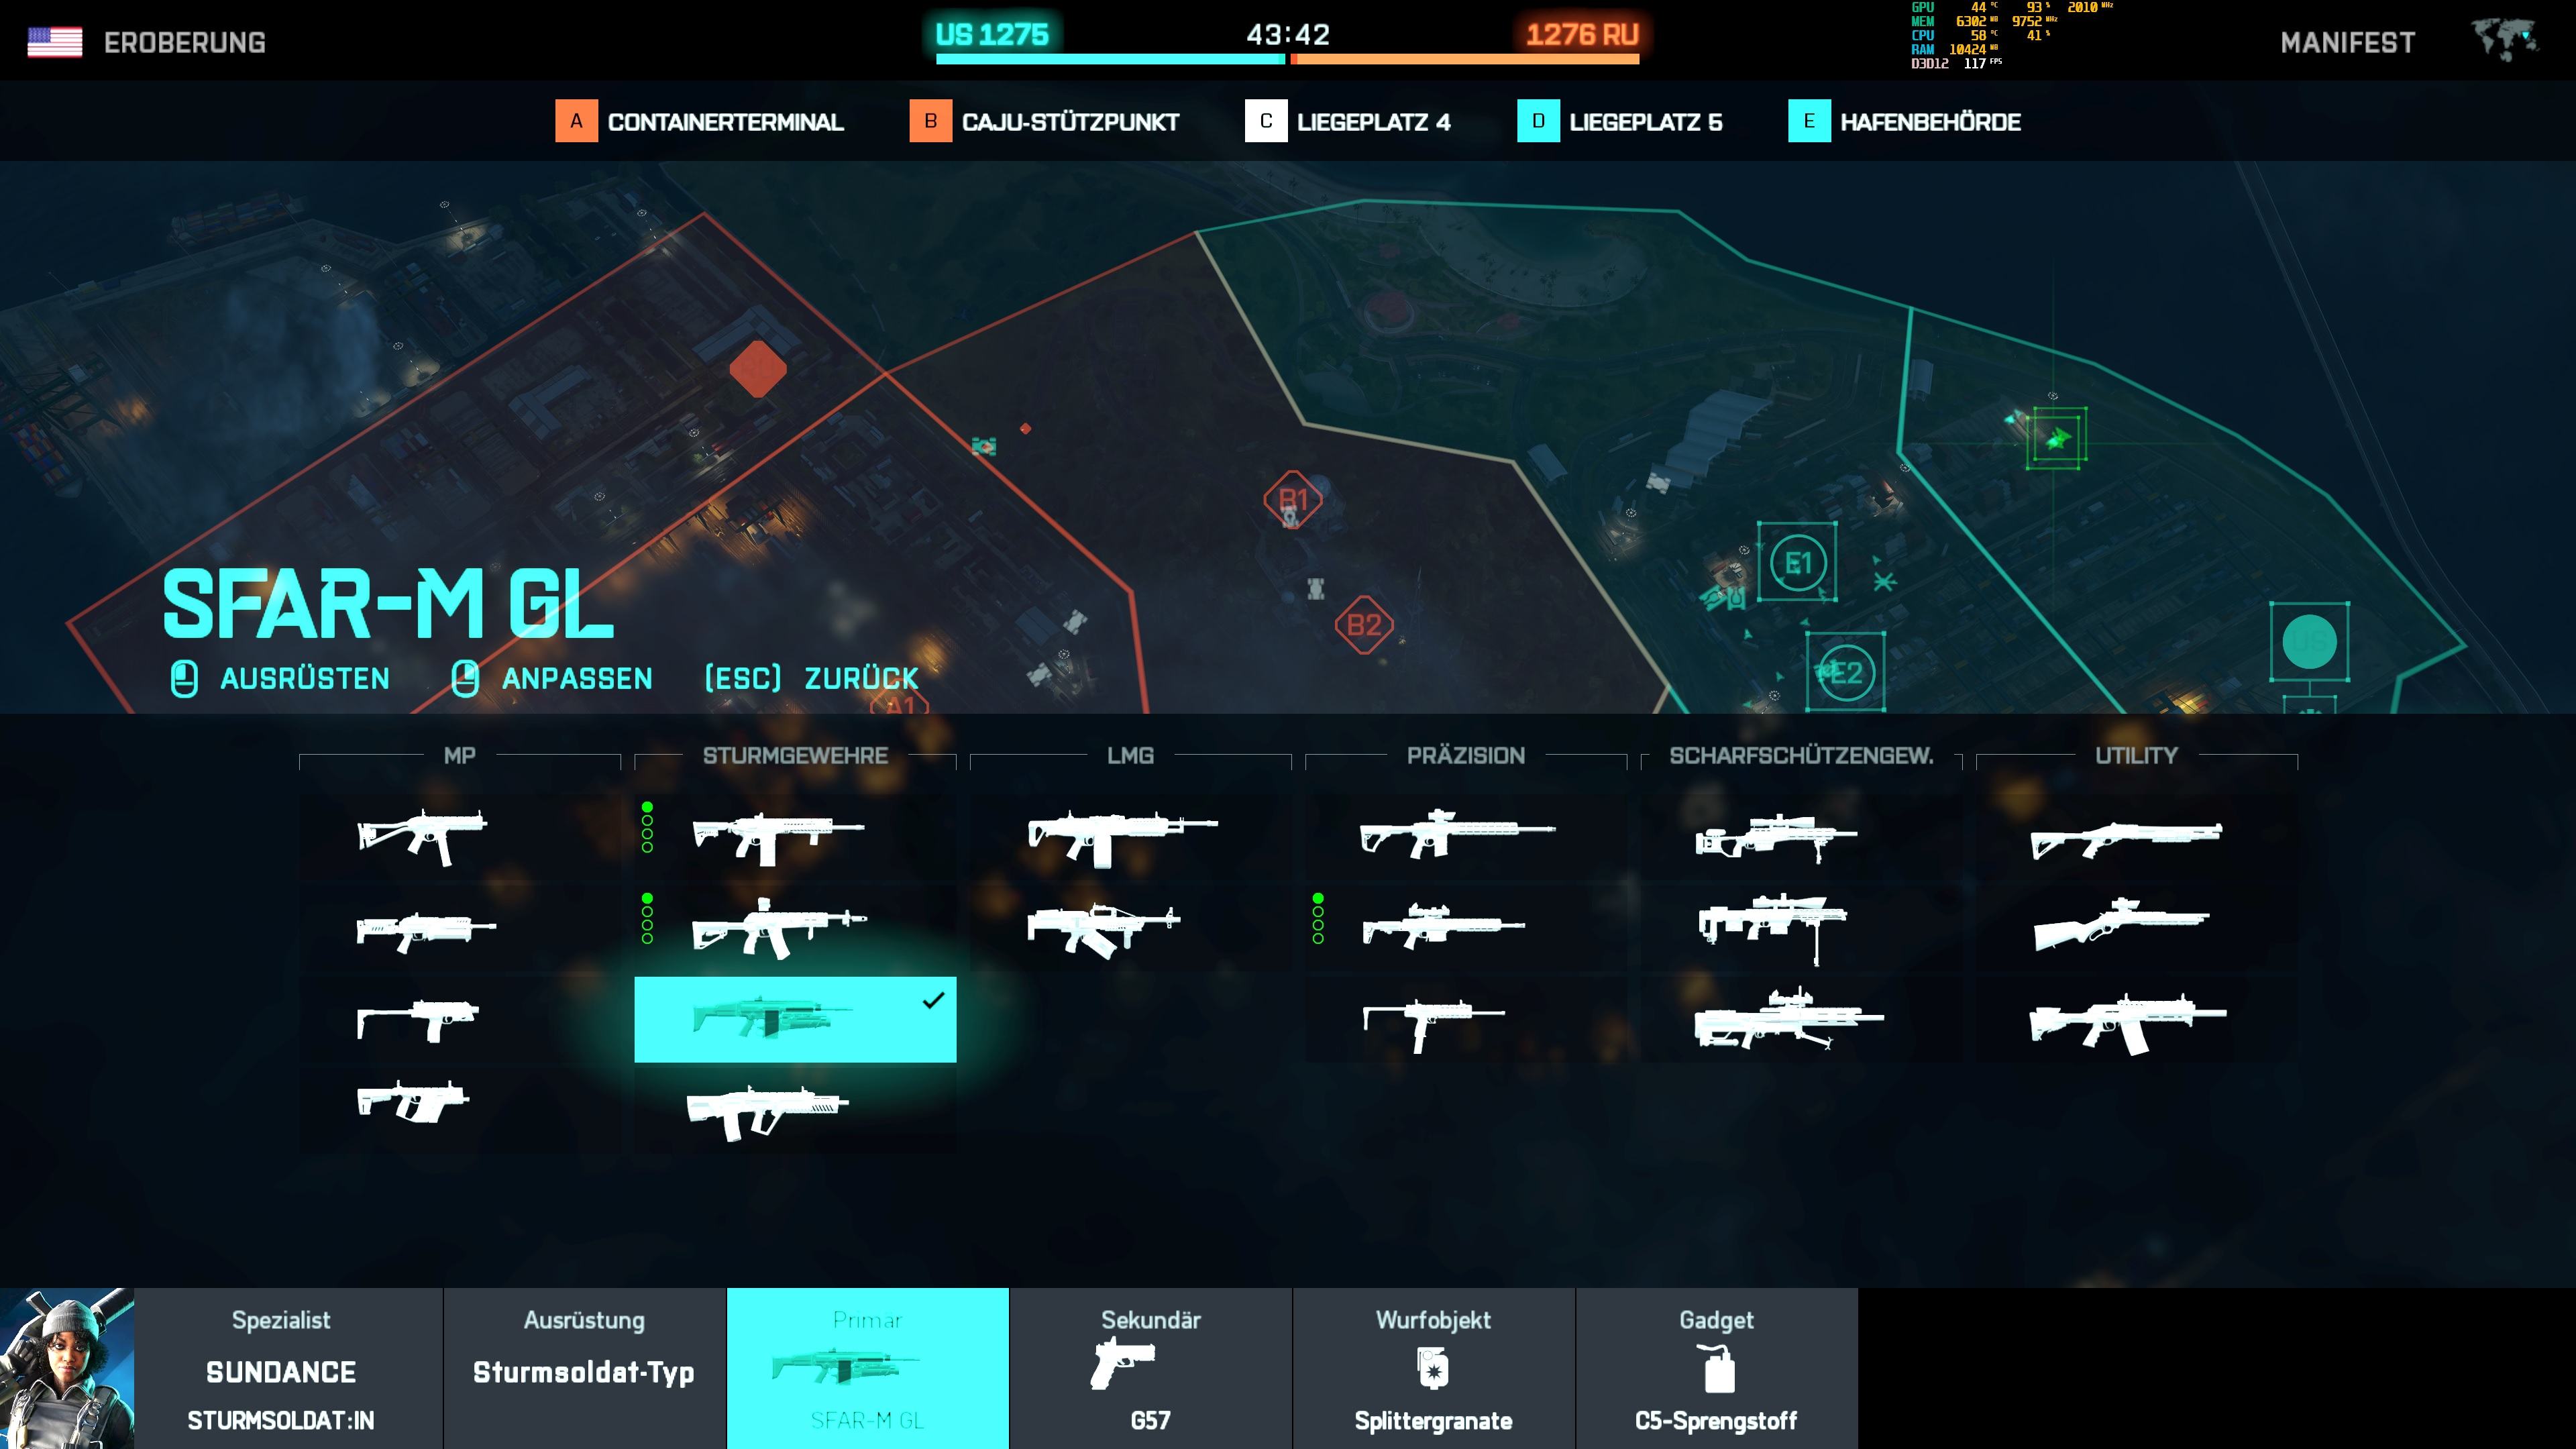The height and width of the screenshot is (1449, 2576).
Task: Open the Wurfobjekt Splittergranate tab
Action: pos(1432,1370)
